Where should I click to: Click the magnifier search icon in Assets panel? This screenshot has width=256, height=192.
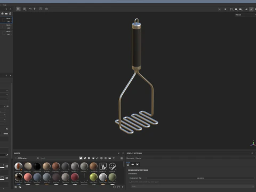pos(38,158)
